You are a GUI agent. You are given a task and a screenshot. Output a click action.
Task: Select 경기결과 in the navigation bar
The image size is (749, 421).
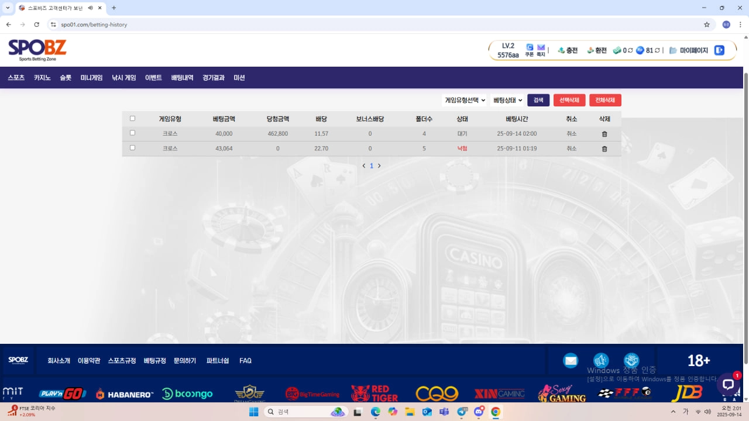tap(214, 78)
